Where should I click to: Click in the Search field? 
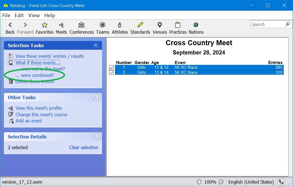(267, 24)
